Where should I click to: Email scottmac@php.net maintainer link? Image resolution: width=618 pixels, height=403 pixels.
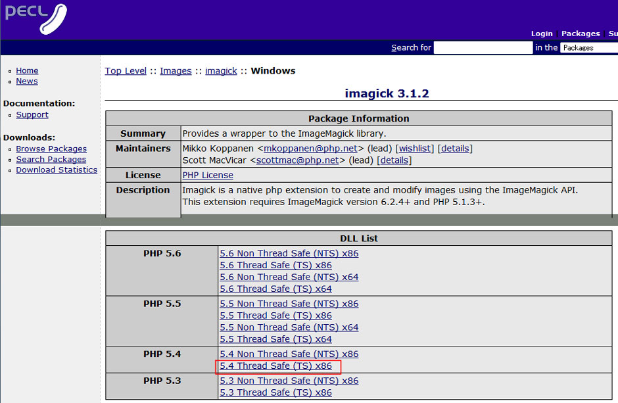point(298,160)
